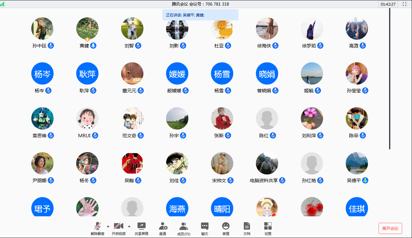The height and width of the screenshot is (238, 412).
Task: Select 吴德平's avatar thumbnail
Action: point(357,163)
